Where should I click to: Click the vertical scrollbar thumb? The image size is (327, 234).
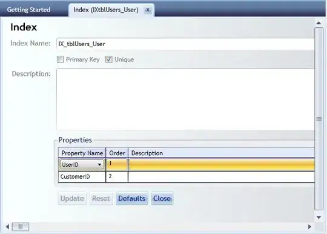(x=319, y=119)
